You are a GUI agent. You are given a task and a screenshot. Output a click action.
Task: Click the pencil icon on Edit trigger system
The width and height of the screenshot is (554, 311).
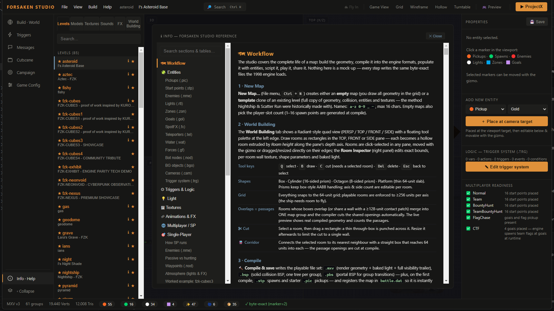coord(487,167)
